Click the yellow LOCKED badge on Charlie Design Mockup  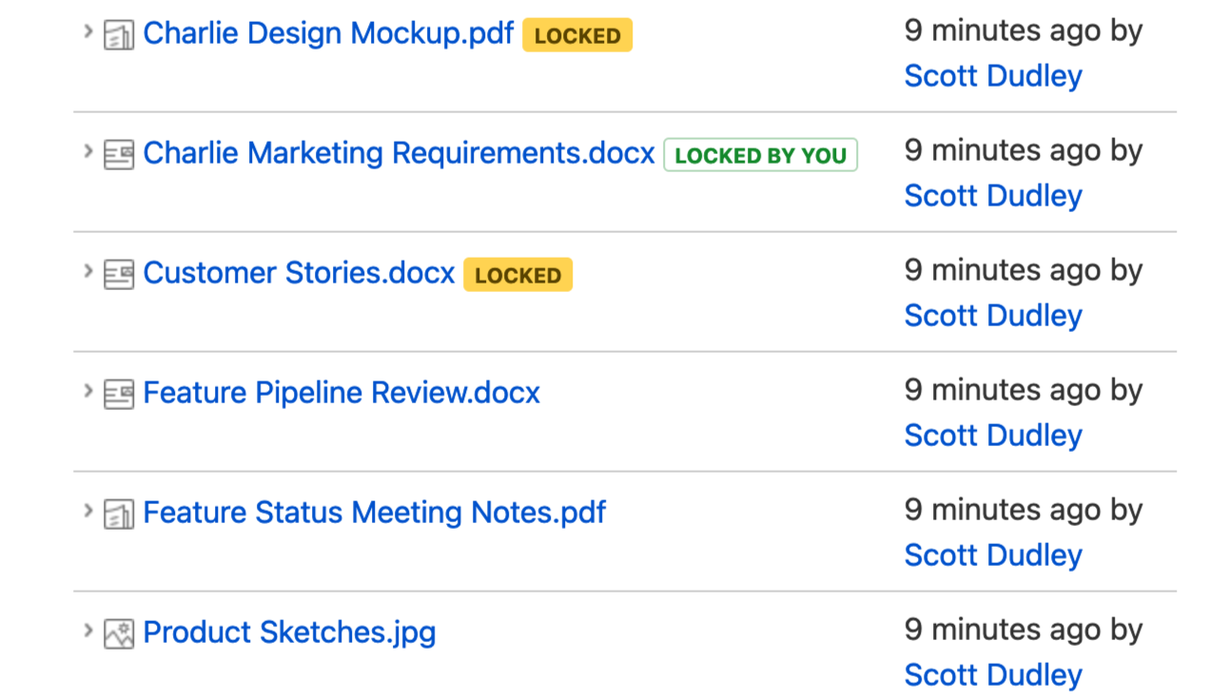coord(577,36)
